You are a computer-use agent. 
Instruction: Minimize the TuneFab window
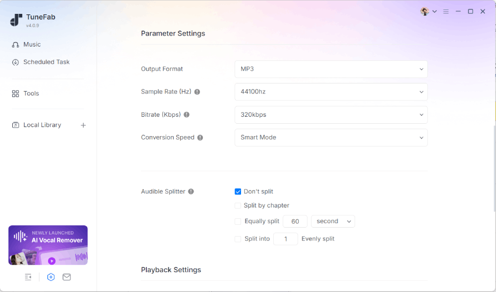(458, 11)
